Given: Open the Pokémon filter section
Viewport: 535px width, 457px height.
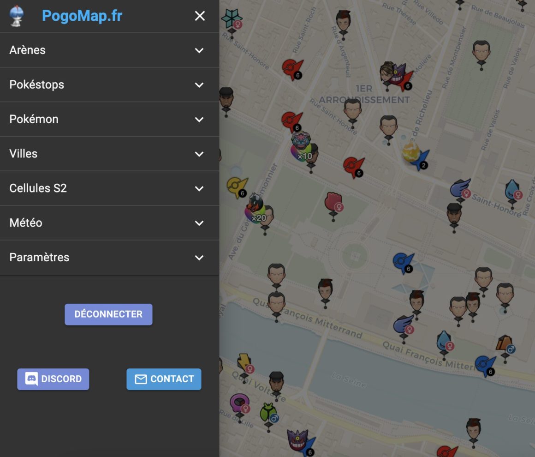Looking at the screenshot, I should point(109,119).
